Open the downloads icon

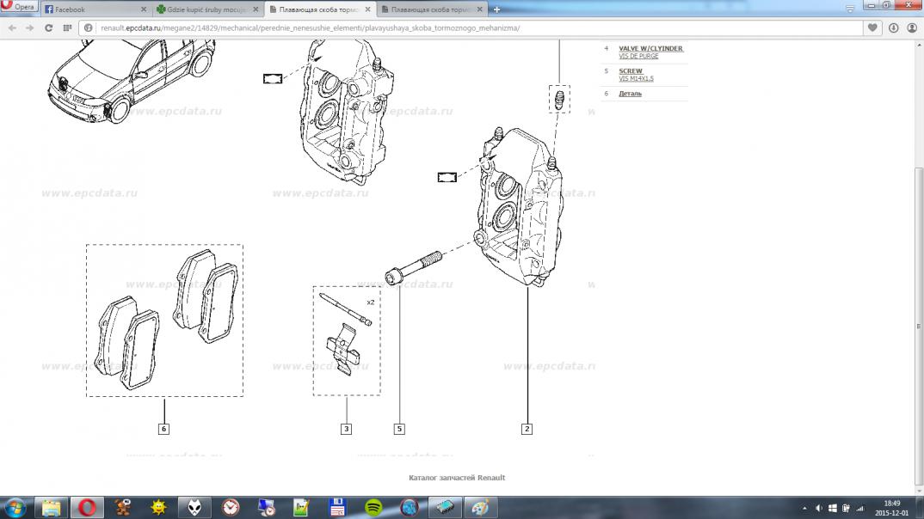(x=893, y=27)
